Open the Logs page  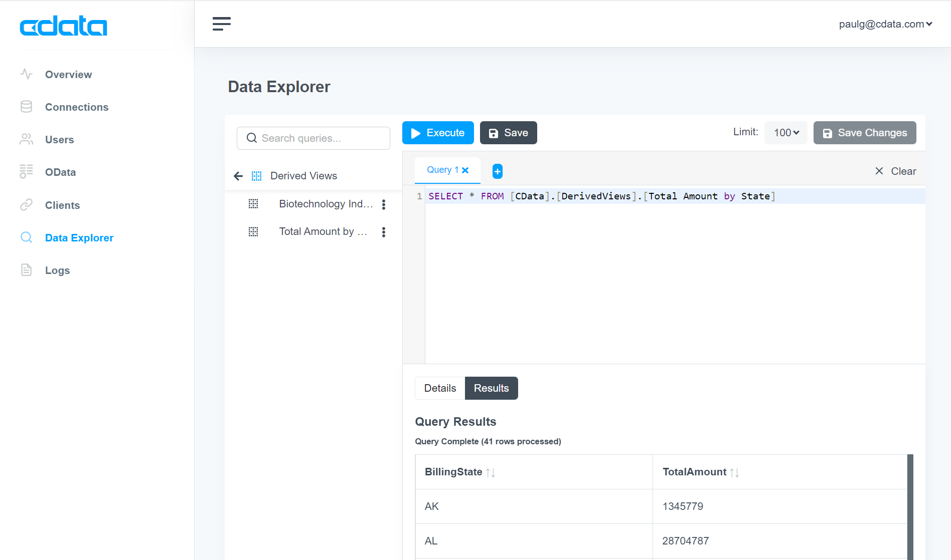(57, 270)
